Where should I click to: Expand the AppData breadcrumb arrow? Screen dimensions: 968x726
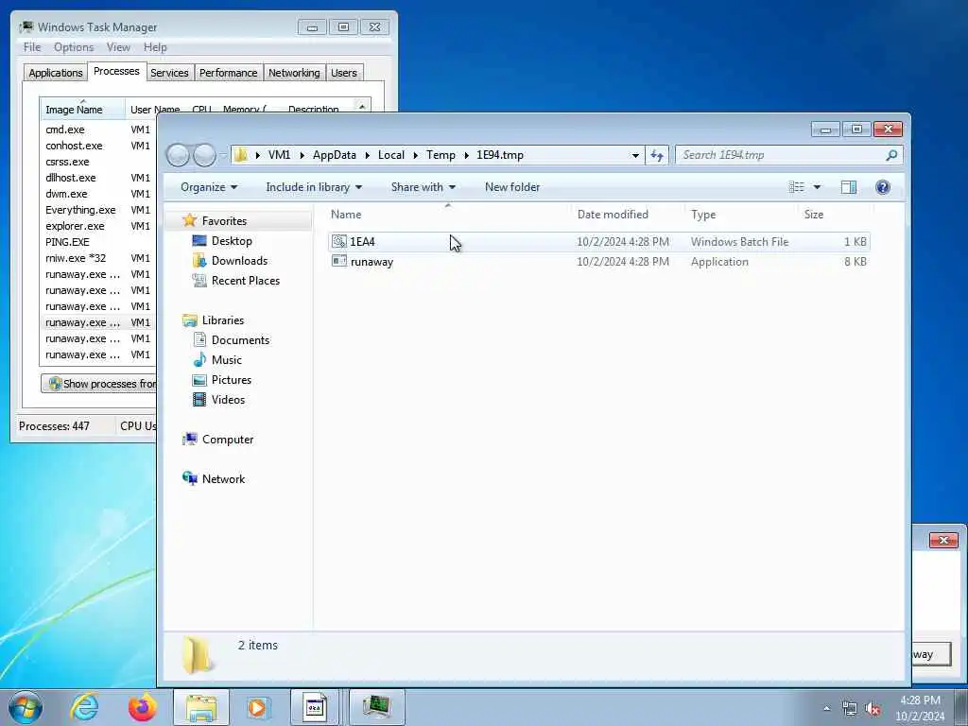[368, 155]
